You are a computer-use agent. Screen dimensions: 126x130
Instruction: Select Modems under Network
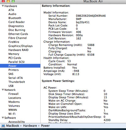(14, 102)
